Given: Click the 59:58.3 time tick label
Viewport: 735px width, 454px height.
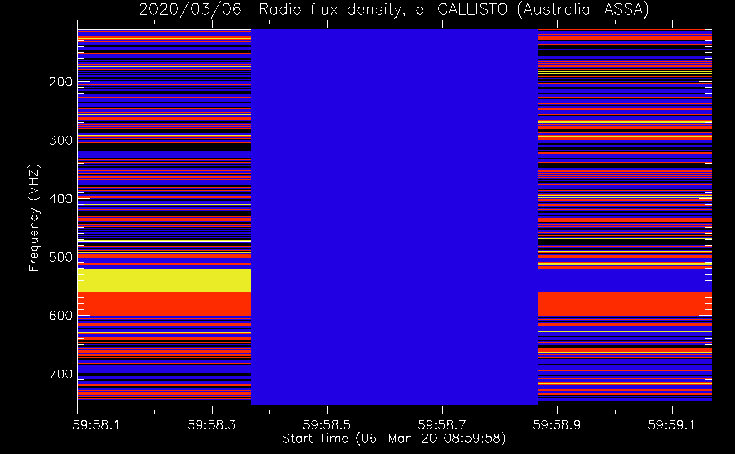Looking at the screenshot, I should 211,425.
